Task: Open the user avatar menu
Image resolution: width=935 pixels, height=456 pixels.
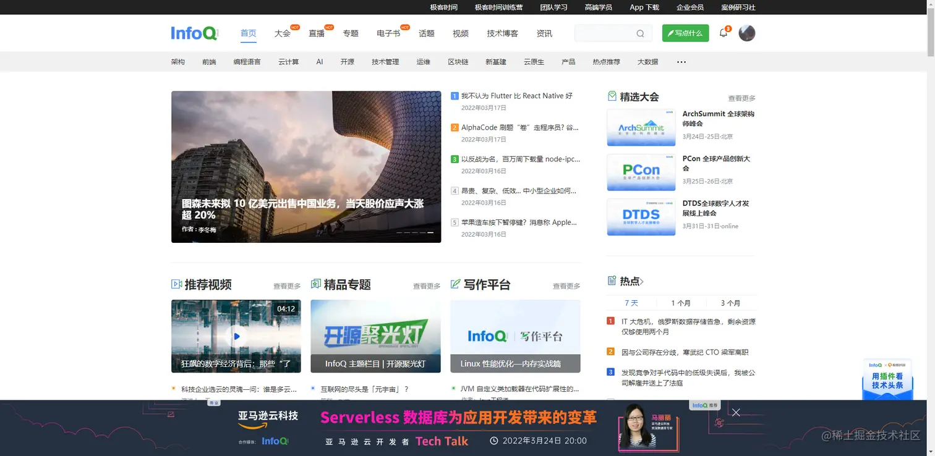Action: click(747, 33)
